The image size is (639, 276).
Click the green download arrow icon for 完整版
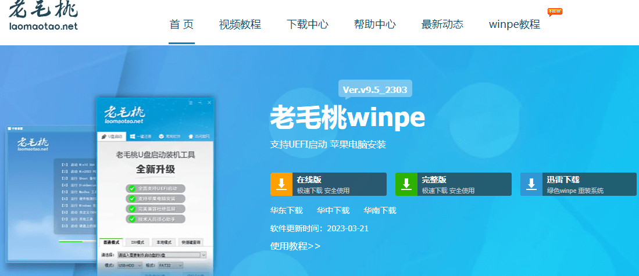[406, 184]
